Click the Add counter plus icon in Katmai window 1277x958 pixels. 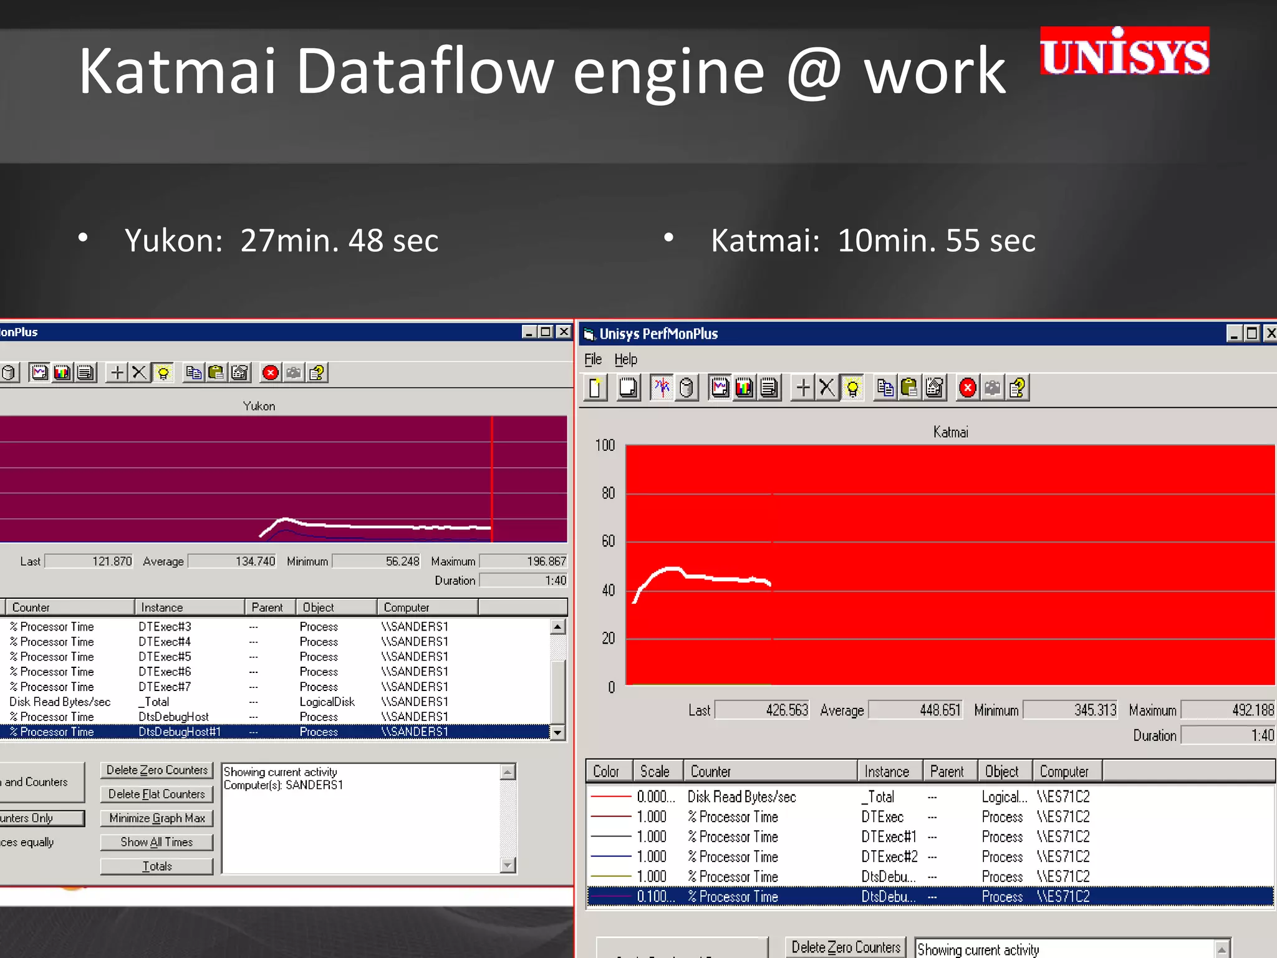803,388
